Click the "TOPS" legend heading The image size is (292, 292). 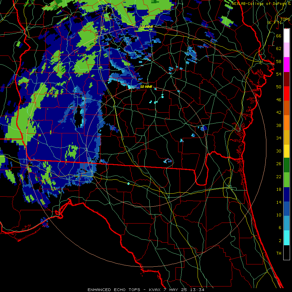pyautogui.click(x=285, y=19)
